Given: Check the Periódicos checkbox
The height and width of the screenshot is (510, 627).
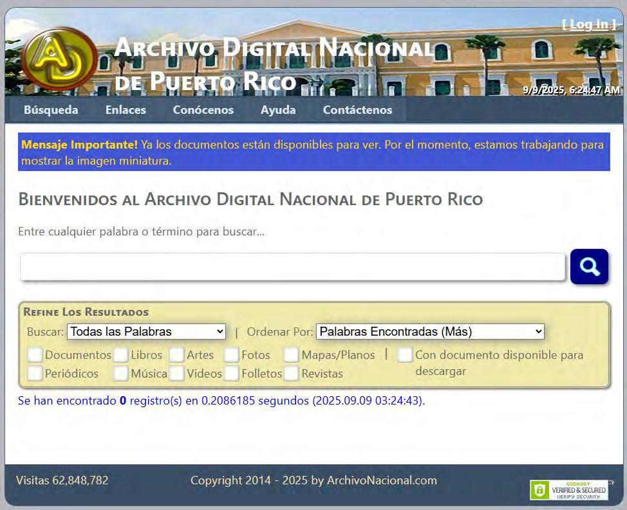Looking at the screenshot, I should coord(35,374).
